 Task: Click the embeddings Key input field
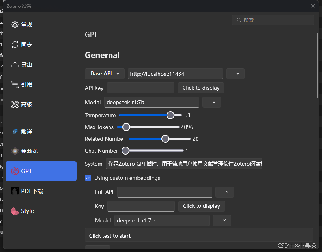pyautogui.click(x=141, y=206)
